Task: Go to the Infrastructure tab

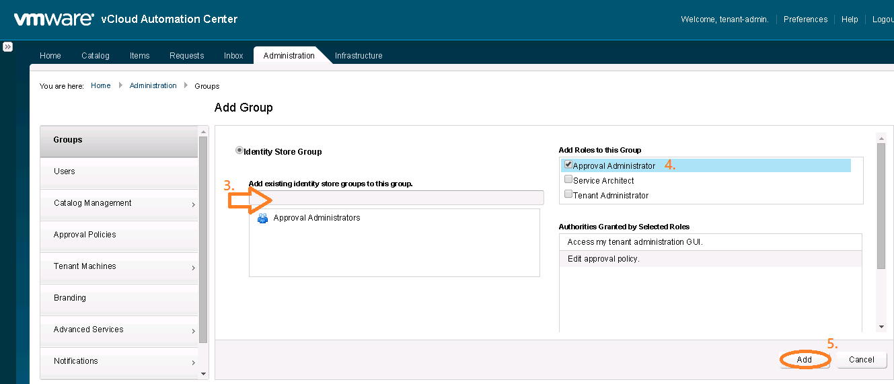Action: (359, 56)
